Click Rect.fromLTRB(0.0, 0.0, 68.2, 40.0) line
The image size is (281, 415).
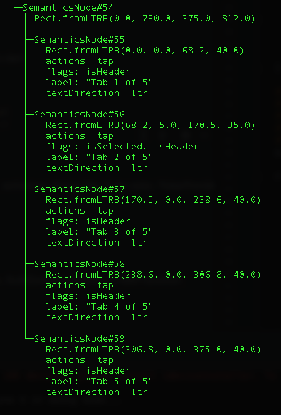(144, 51)
